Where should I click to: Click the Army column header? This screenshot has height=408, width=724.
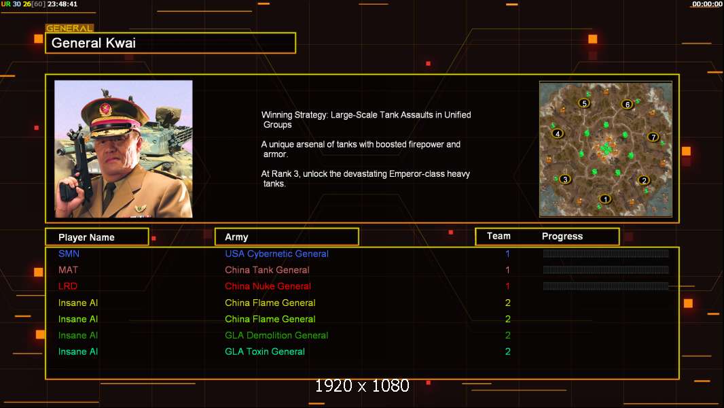pyautogui.click(x=287, y=237)
